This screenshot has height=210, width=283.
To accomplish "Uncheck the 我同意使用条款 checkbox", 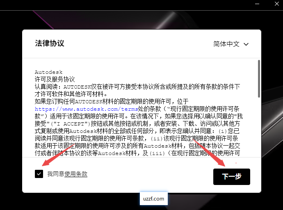I will click(x=39, y=174).
